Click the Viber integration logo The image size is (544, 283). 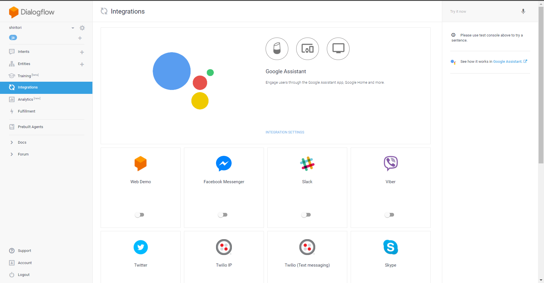click(390, 163)
